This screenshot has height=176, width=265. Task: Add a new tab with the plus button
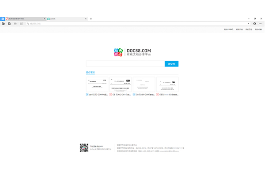coord(91,19)
